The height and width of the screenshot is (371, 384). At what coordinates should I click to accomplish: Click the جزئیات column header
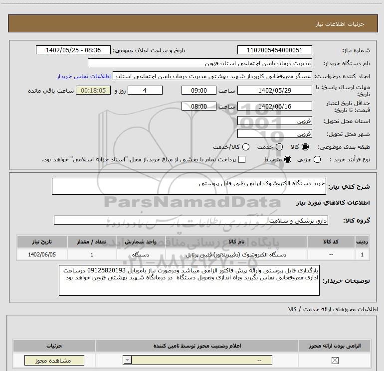coord(54,346)
